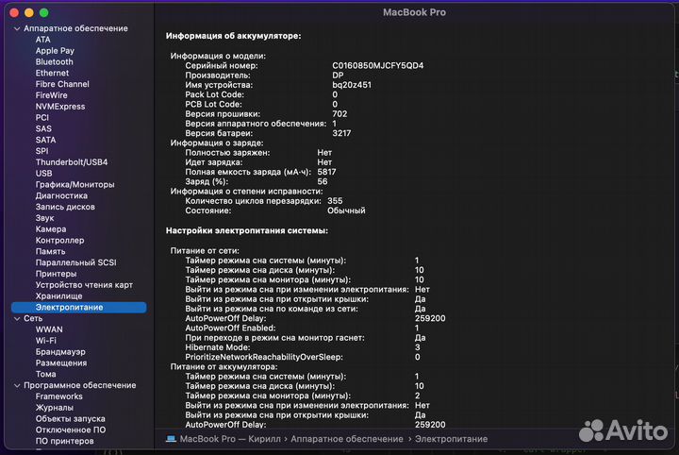Open the Диагностика entry
679x455 pixels.
click(61, 195)
